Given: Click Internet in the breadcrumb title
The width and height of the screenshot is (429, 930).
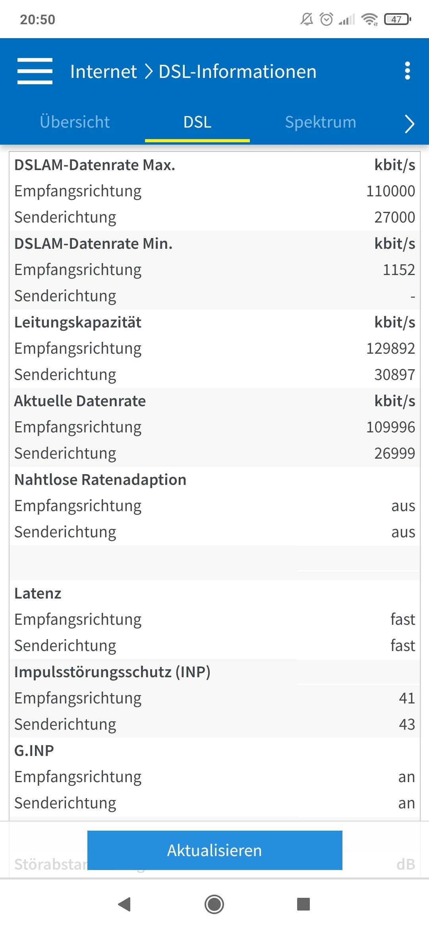Looking at the screenshot, I should pyautogui.click(x=103, y=72).
